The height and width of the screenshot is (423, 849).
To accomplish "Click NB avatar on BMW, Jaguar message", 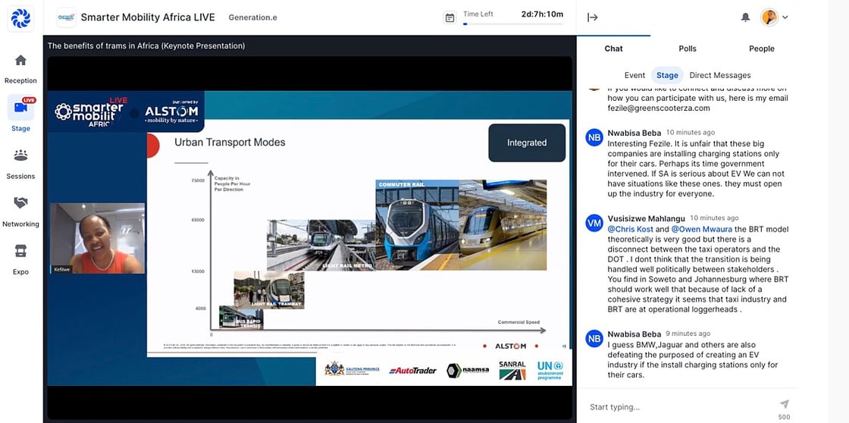I will point(594,339).
